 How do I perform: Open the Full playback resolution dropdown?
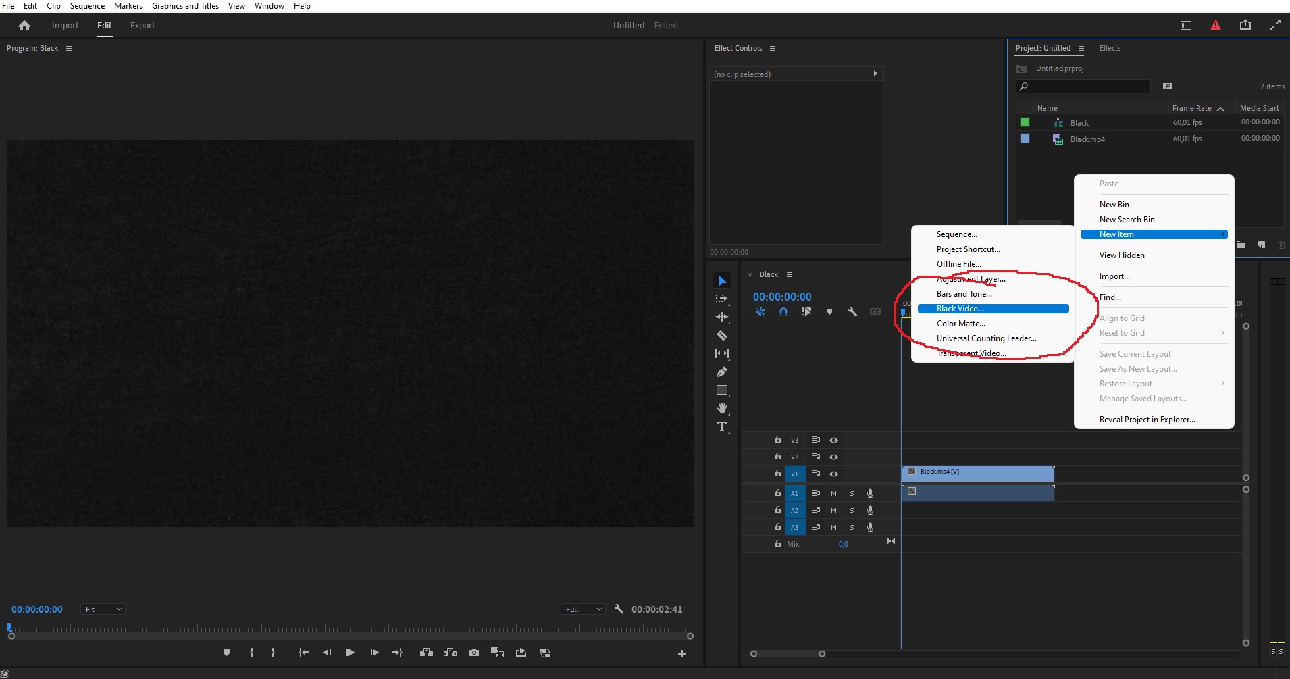click(583, 609)
